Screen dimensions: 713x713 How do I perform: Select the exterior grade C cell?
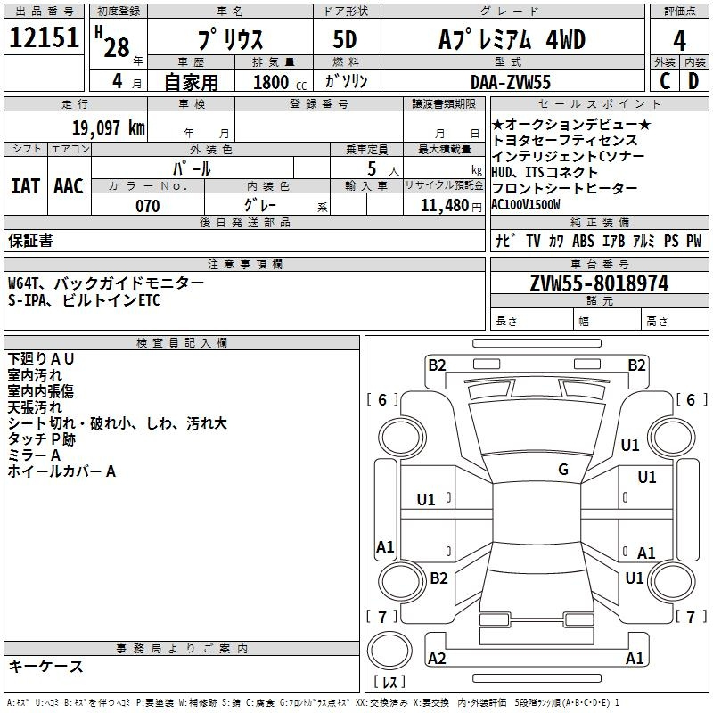click(x=664, y=81)
